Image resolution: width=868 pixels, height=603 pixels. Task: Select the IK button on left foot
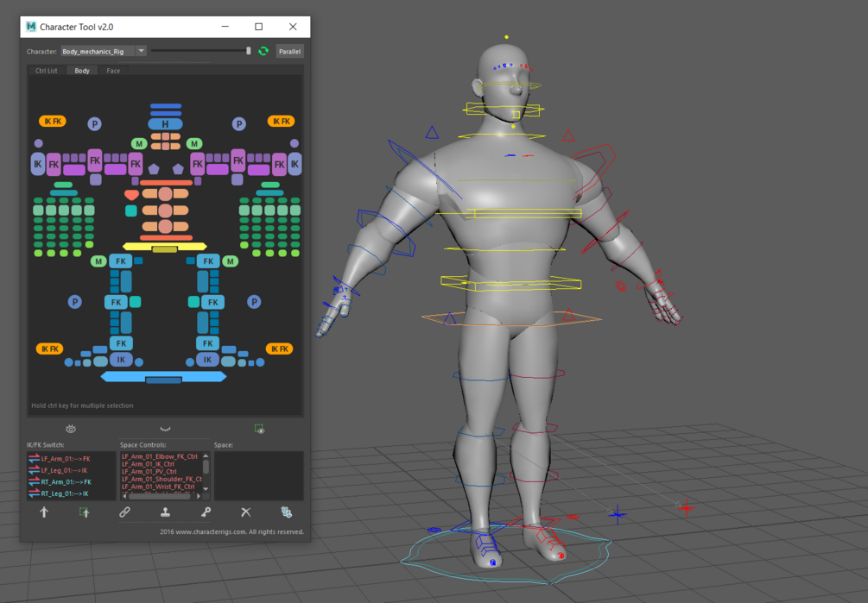[121, 360]
